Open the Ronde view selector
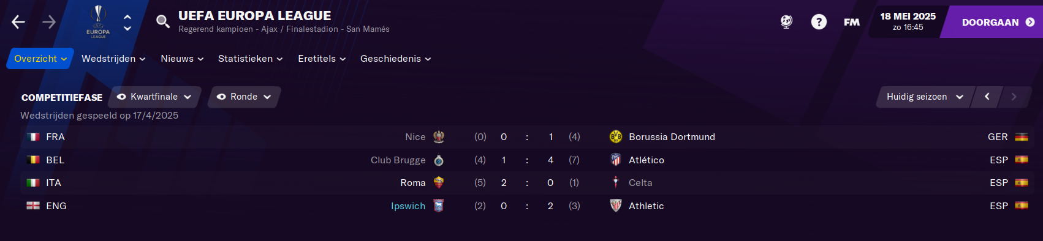Image resolution: width=1043 pixels, height=241 pixels. coord(244,97)
